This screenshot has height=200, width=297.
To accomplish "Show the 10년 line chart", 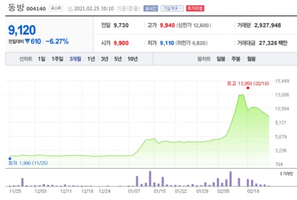I will 133,59.
